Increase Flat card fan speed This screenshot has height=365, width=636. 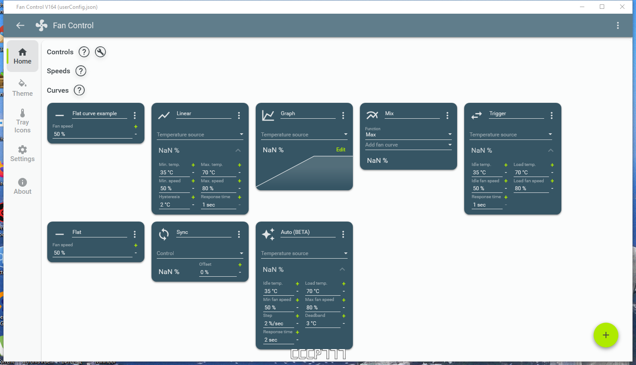(136, 245)
